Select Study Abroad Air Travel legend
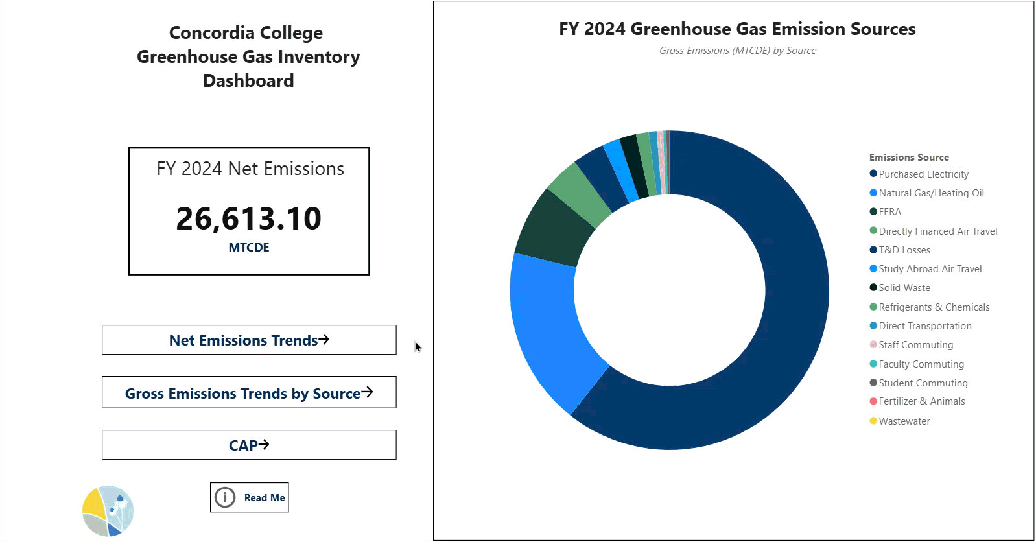 (930, 269)
